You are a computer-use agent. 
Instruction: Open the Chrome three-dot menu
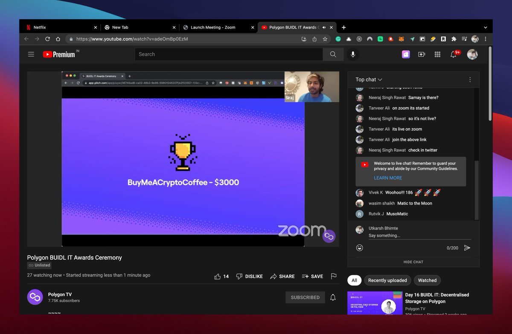click(x=485, y=39)
